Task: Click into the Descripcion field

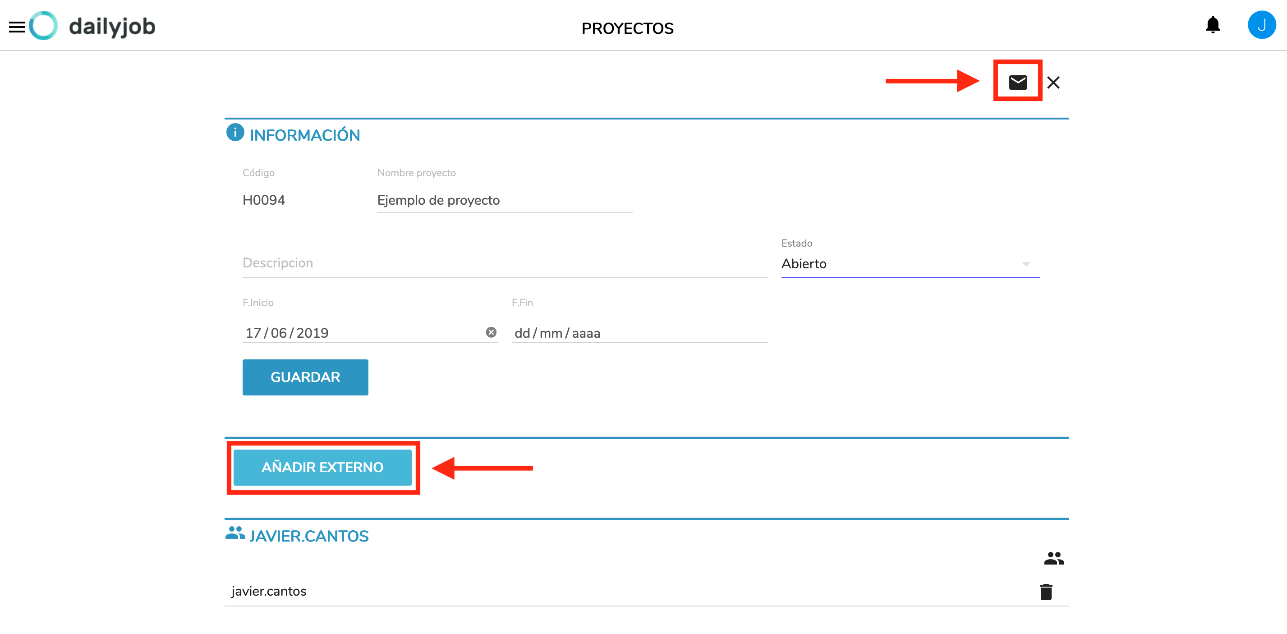Action: tap(505, 263)
